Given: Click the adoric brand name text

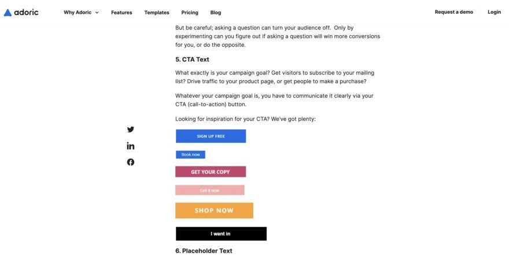Looking at the screenshot, I should click(27, 12).
